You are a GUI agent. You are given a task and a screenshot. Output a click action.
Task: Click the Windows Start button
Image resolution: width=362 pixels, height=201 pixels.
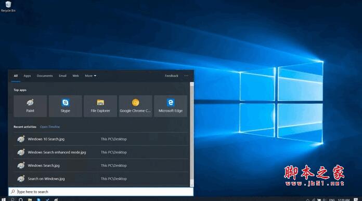4,199
